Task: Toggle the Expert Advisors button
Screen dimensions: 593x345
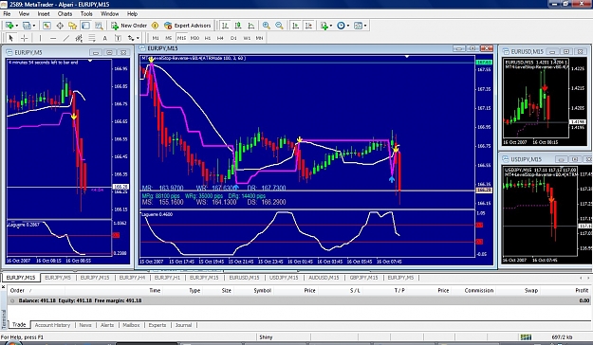Action: 188,26
